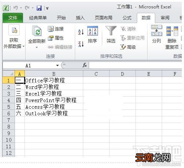184x168 pixels.
Task: Select row 7 header
Action: point(9,120)
